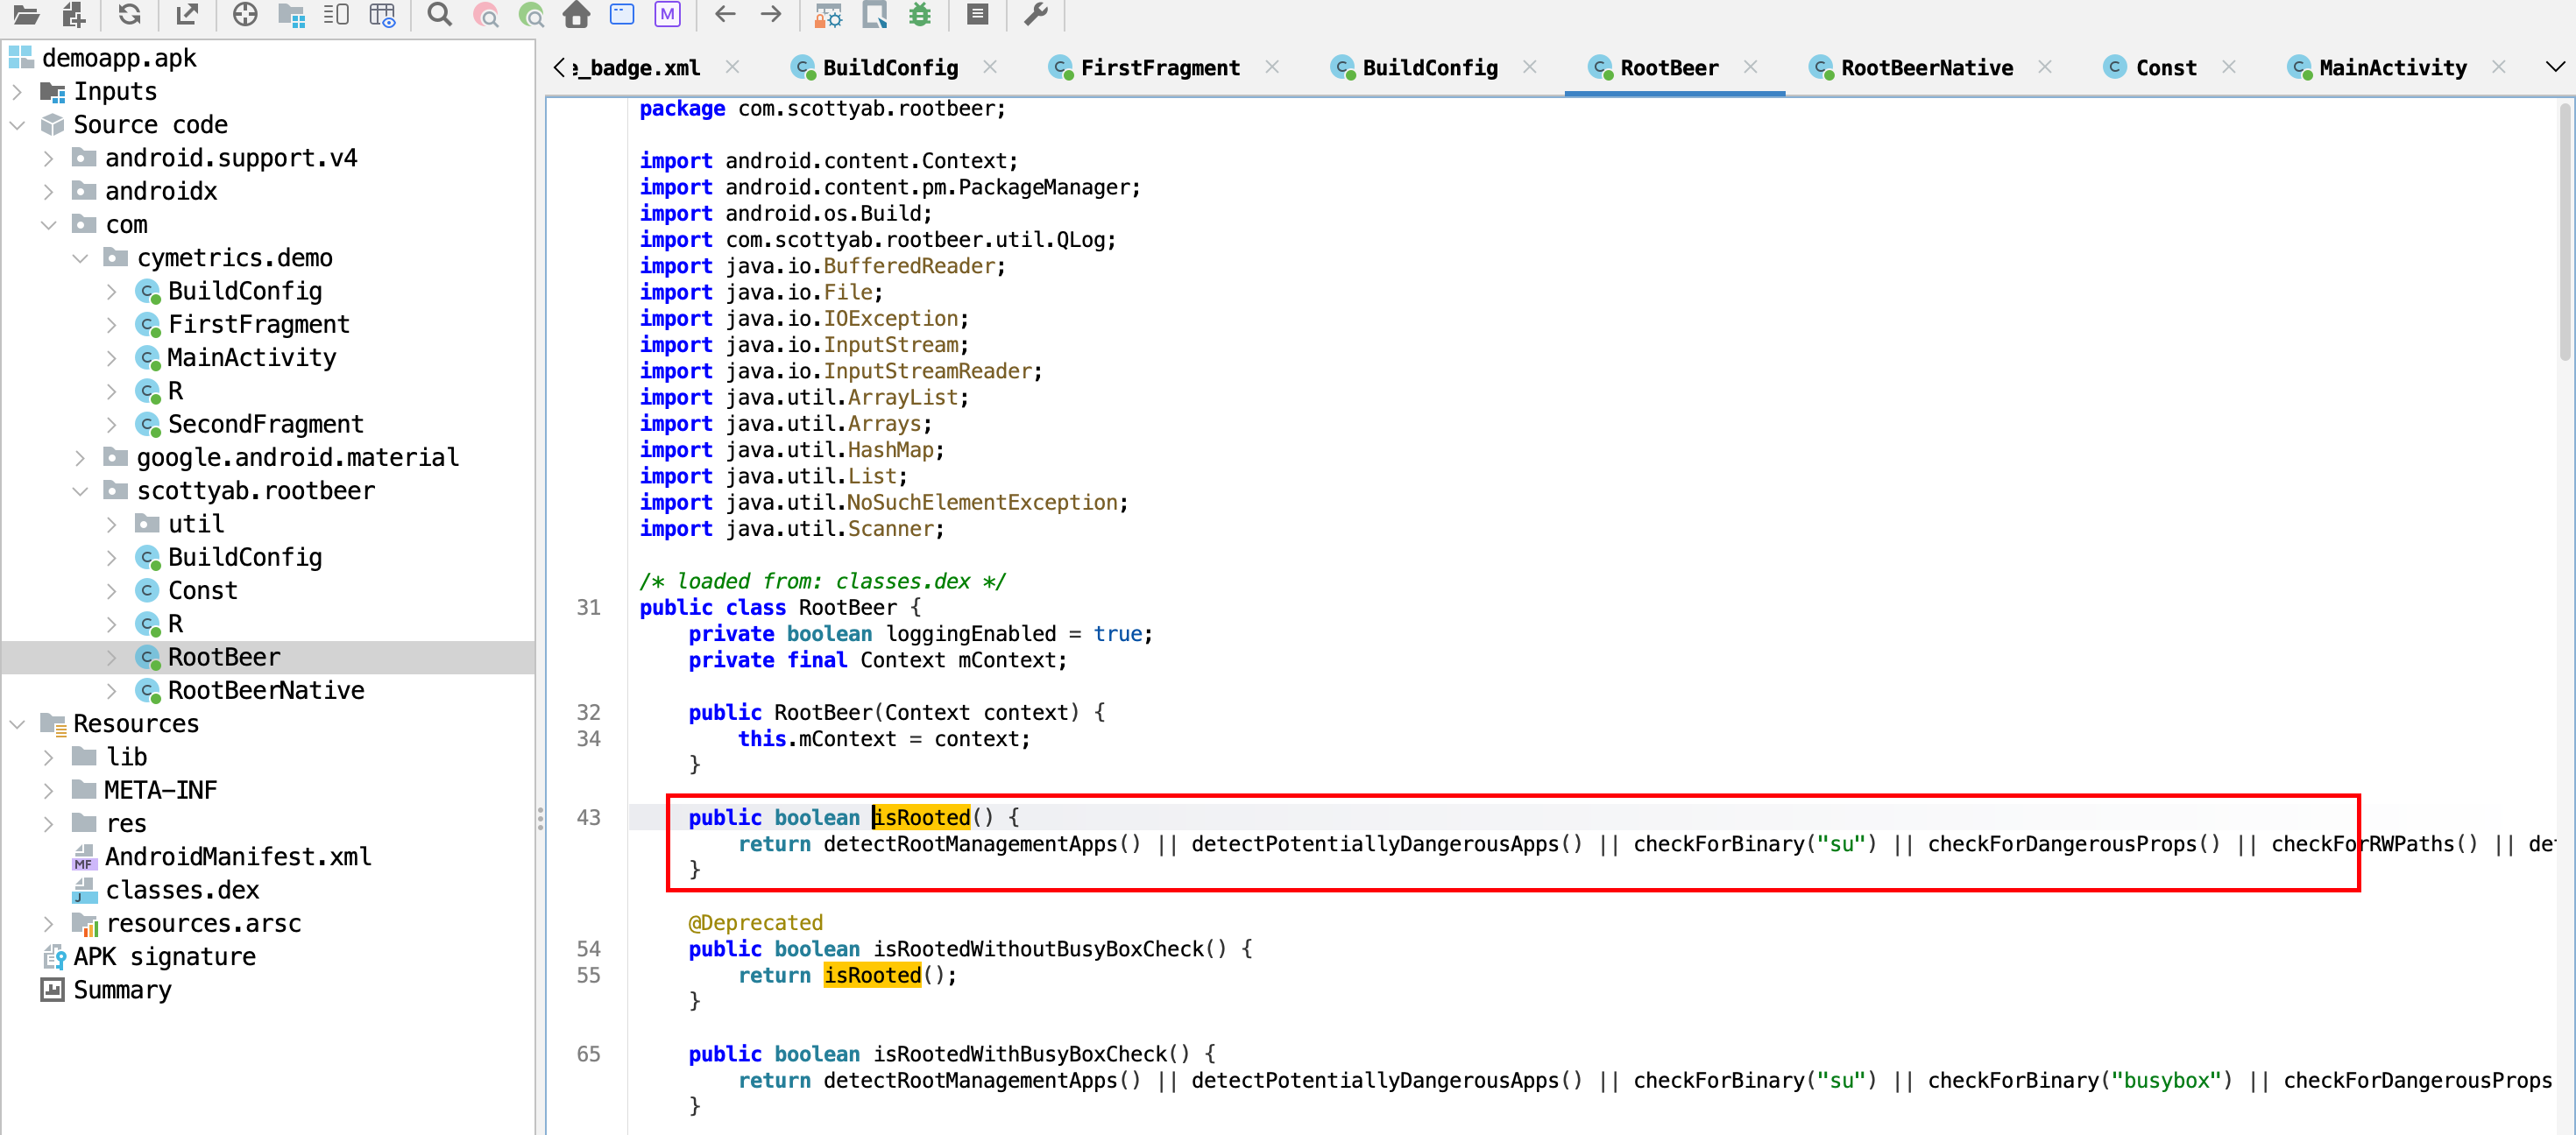The width and height of the screenshot is (2576, 1135).
Task: Open the log viewer icon
Action: click(x=978, y=14)
